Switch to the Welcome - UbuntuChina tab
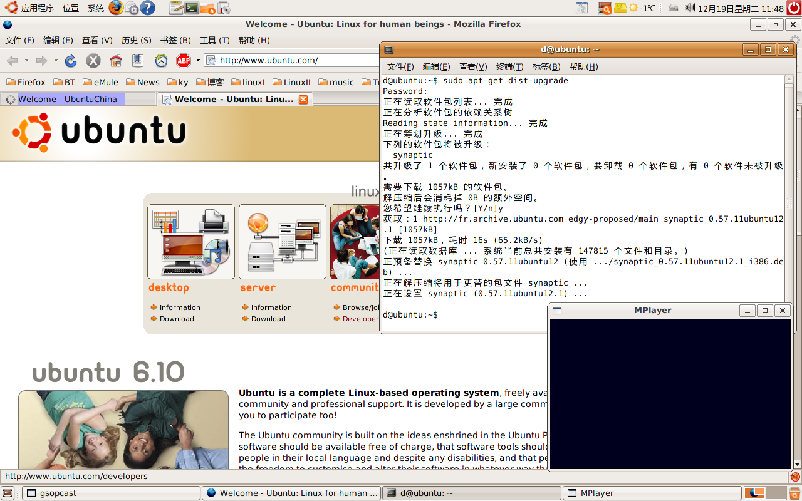 click(x=78, y=99)
